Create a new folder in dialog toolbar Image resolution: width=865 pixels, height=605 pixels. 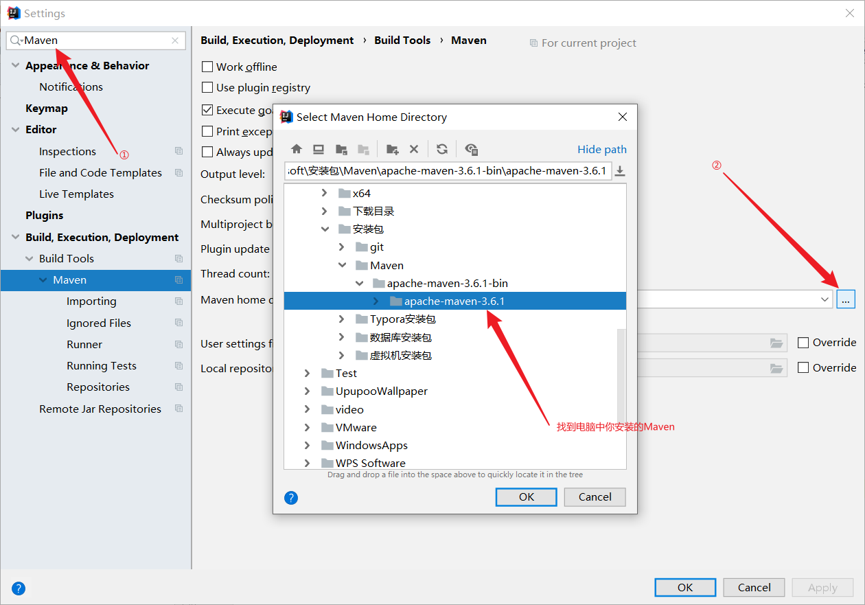(x=392, y=149)
